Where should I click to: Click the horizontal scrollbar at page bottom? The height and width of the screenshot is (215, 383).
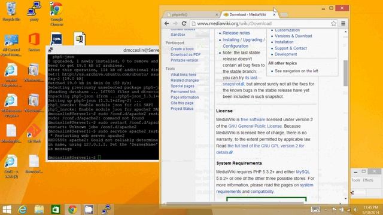tap(235, 203)
